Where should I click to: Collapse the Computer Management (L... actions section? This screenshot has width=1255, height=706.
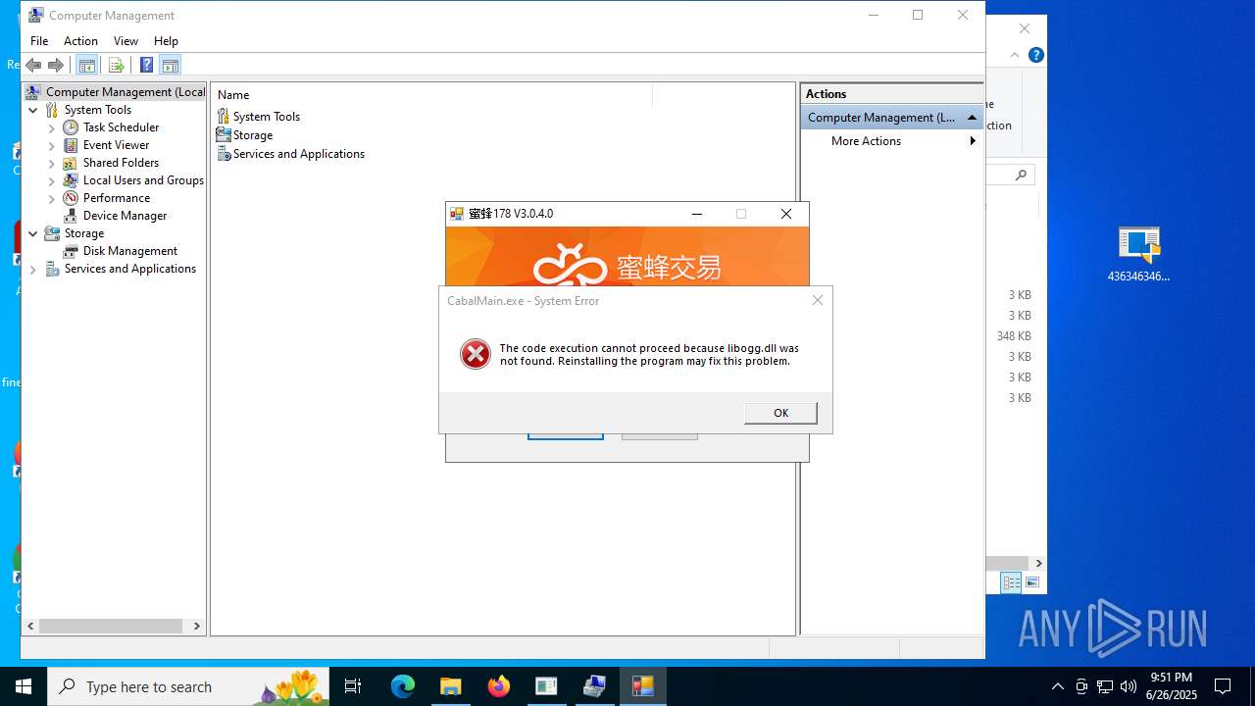972,118
